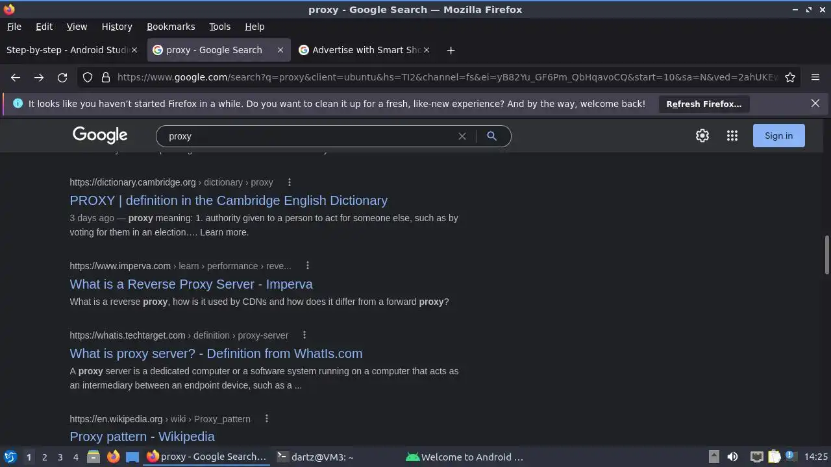
Task: Switch to workspace 2 in the taskbar
Action: (x=44, y=457)
